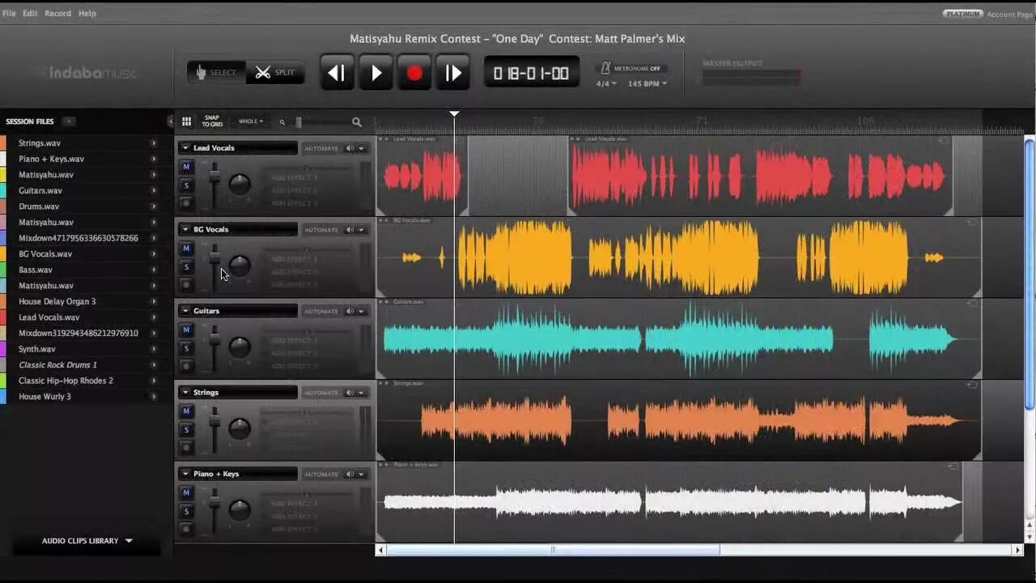Collapse the session files panel with arrow
Image resolution: width=1036 pixels, height=583 pixels.
(170, 121)
